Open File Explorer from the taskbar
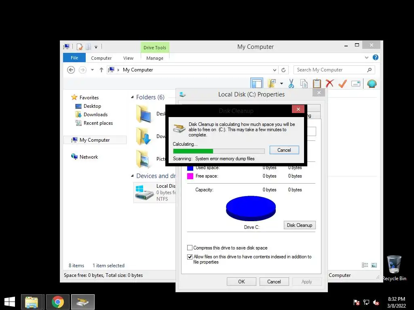Viewport: 414px width, 310px height. click(x=32, y=302)
